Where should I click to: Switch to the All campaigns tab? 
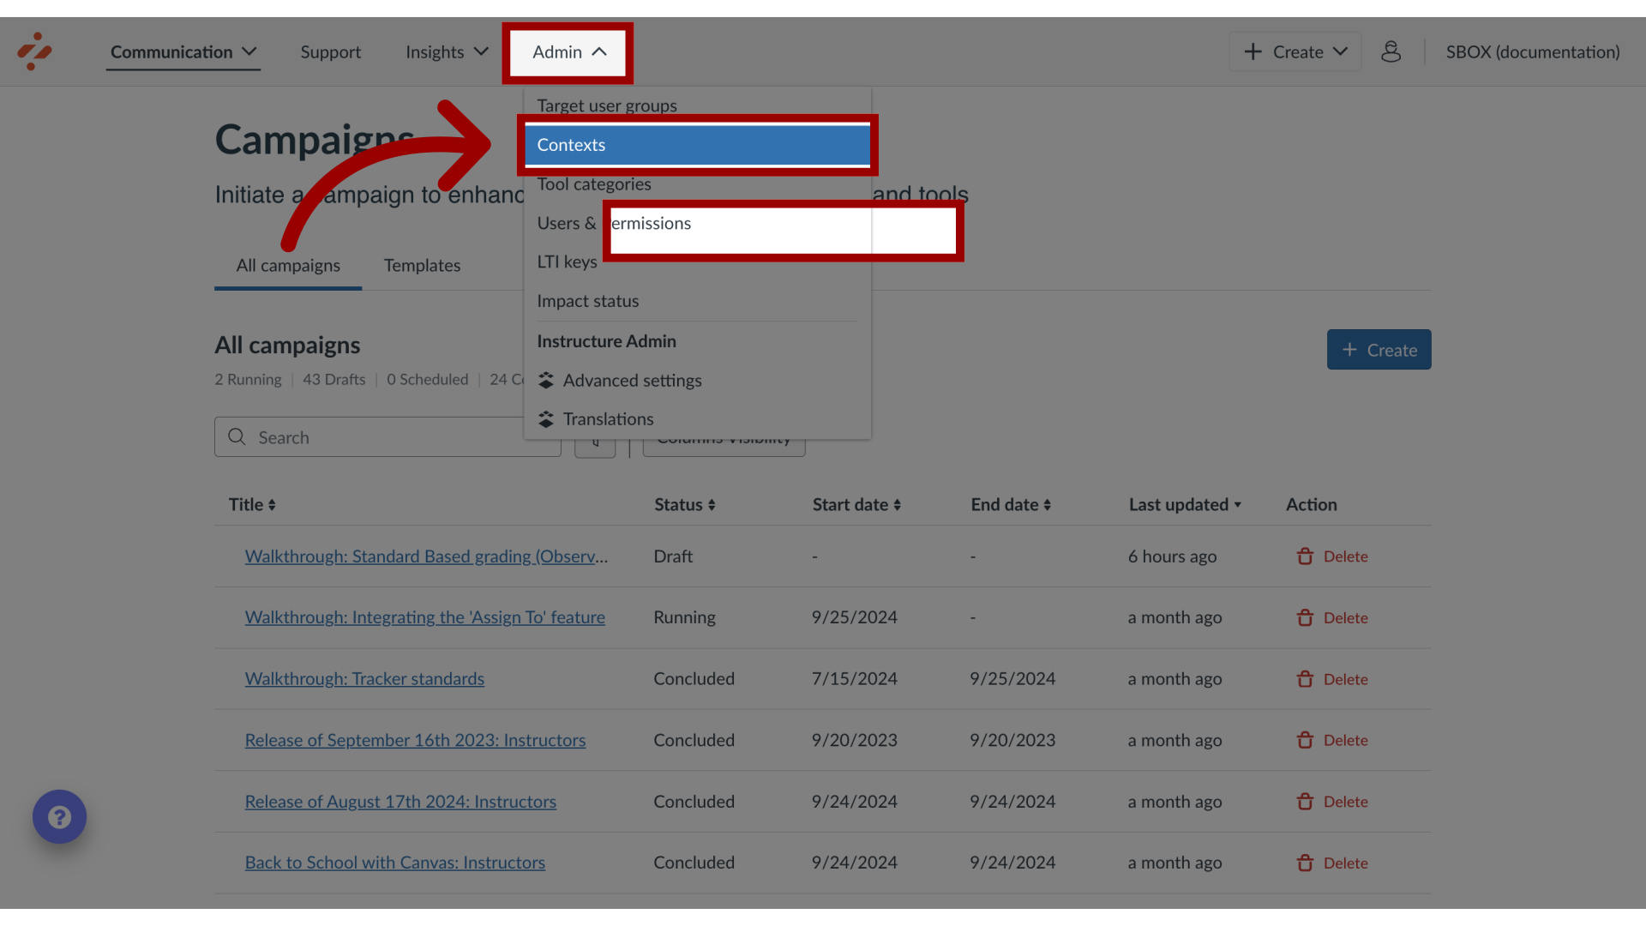pyautogui.click(x=288, y=265)
